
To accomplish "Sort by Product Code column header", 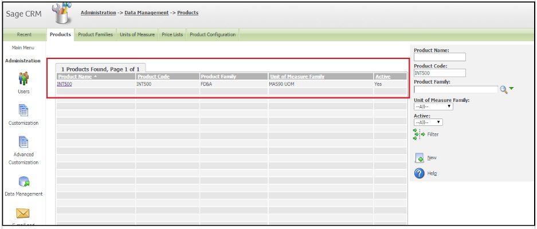I will pos(154,77).
